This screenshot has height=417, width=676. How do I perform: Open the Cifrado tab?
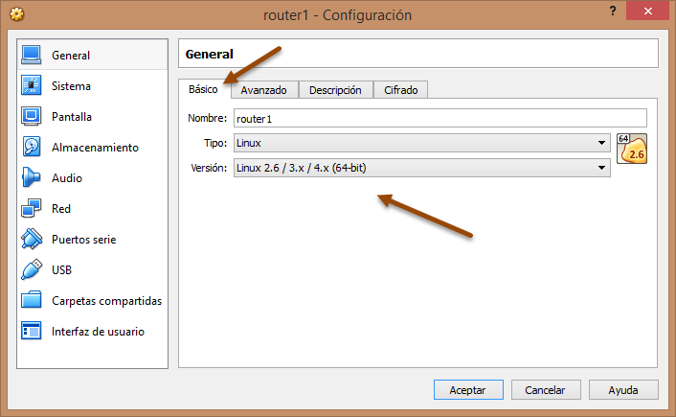[400, 90]
